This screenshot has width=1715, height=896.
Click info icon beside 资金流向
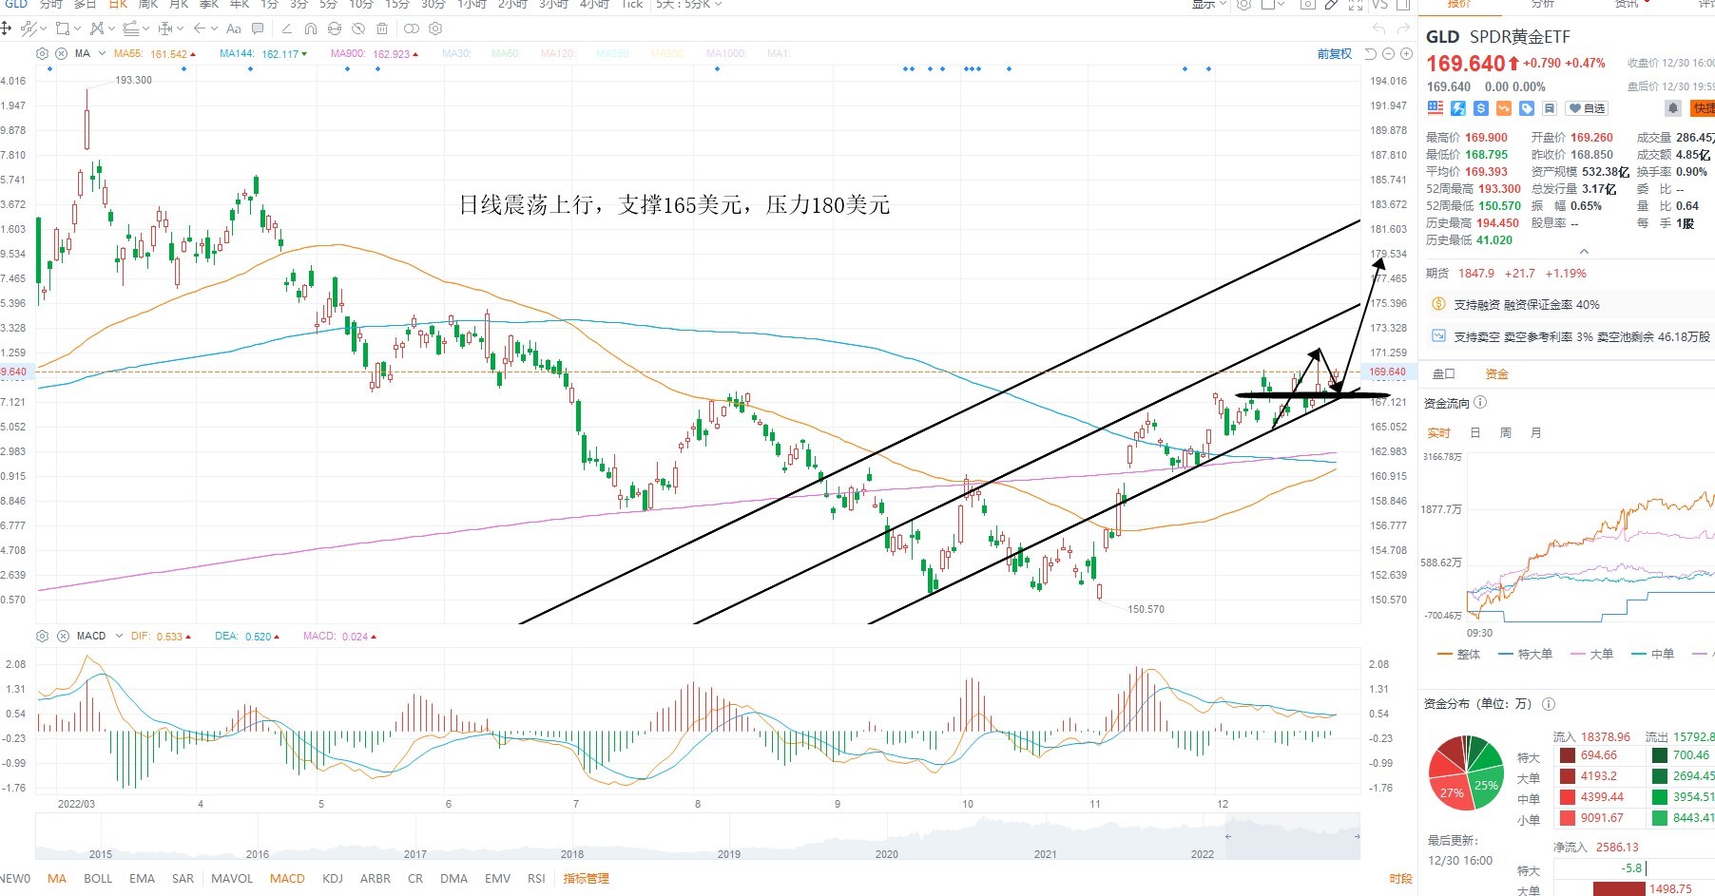[x=1480, y=403]
